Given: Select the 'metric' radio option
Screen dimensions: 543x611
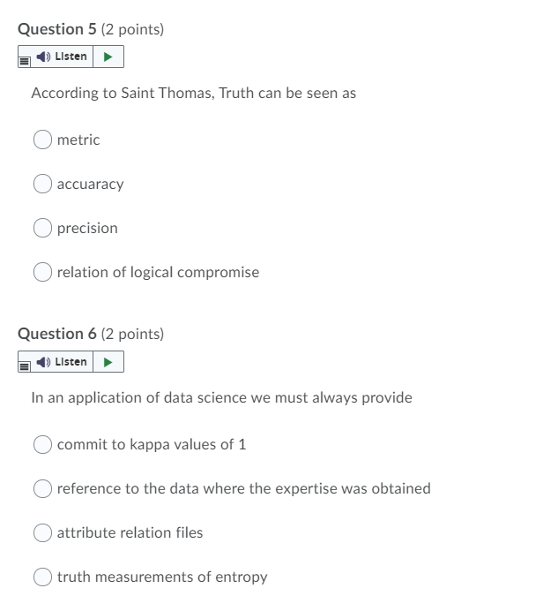Looking at the screenshot, I should click(43, 140).
